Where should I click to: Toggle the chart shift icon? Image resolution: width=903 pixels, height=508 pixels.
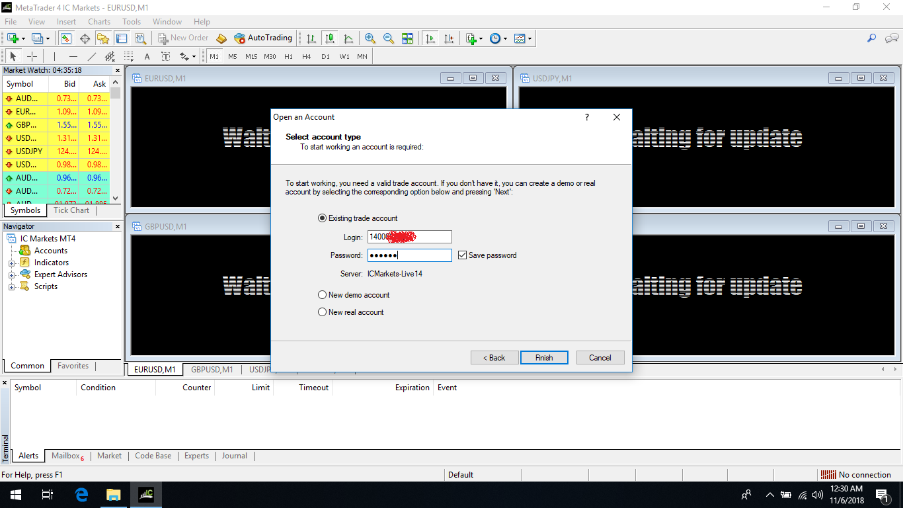[449, 38]
